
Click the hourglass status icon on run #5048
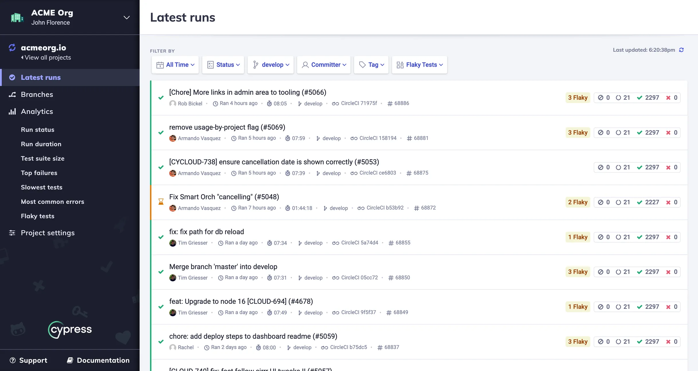161,202
